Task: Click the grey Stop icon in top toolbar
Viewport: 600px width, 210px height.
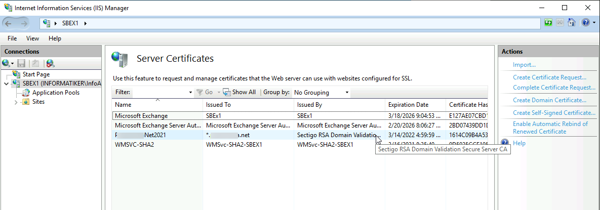Action: coord(560,23)
